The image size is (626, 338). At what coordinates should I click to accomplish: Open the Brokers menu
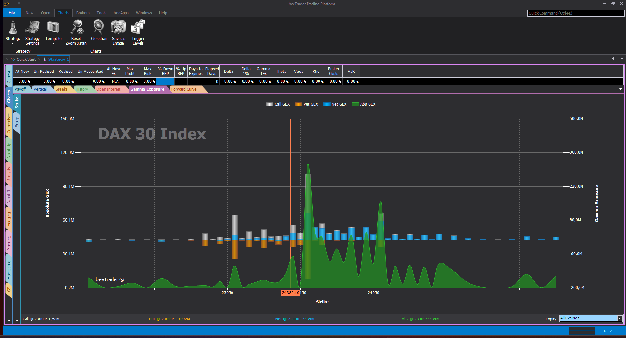83,13
